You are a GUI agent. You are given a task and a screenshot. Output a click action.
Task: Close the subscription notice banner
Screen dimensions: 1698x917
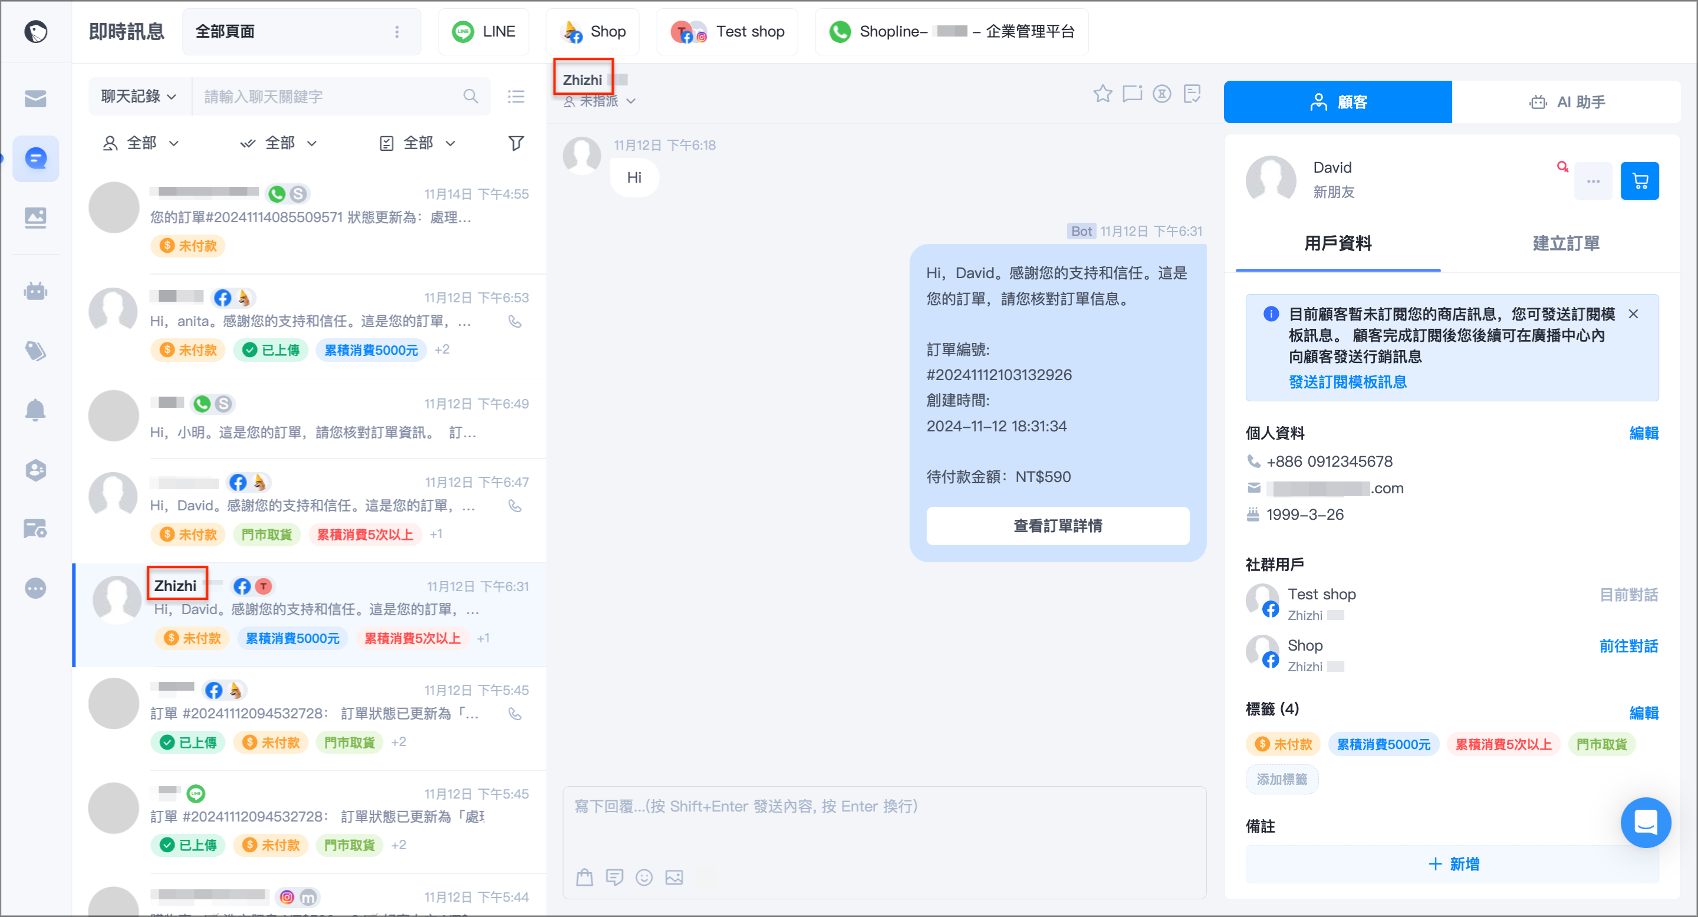[1633, 314]
